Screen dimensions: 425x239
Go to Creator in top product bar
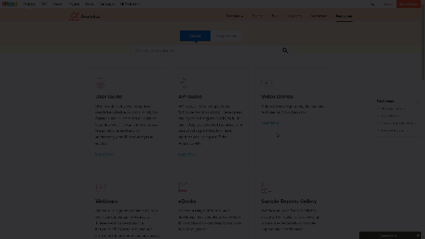coord(58,4)
